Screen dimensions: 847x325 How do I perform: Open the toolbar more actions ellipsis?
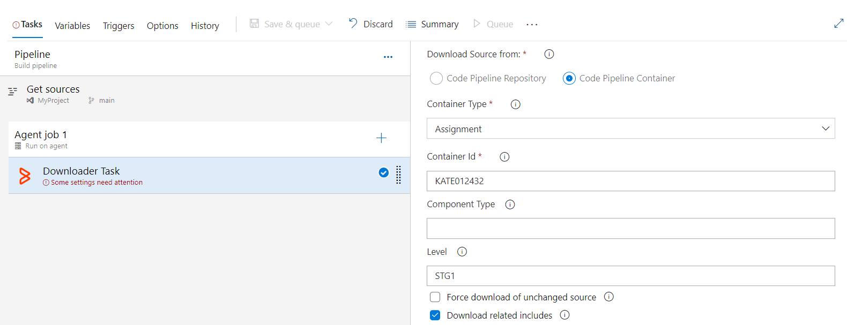coord(532,25)
